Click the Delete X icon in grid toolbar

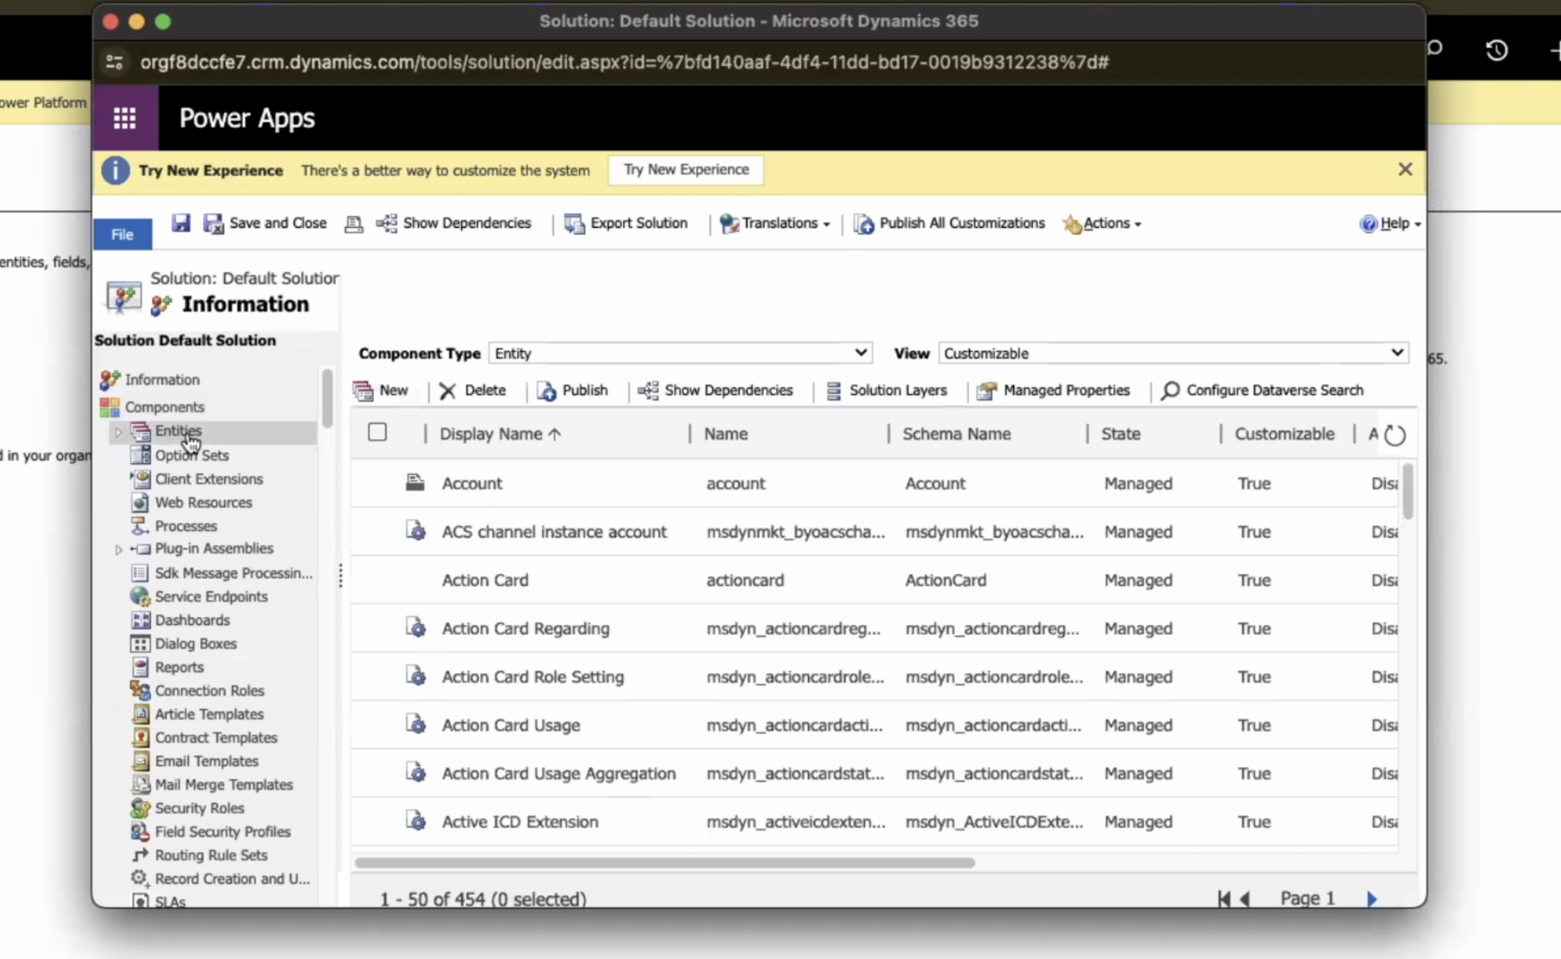447,391
